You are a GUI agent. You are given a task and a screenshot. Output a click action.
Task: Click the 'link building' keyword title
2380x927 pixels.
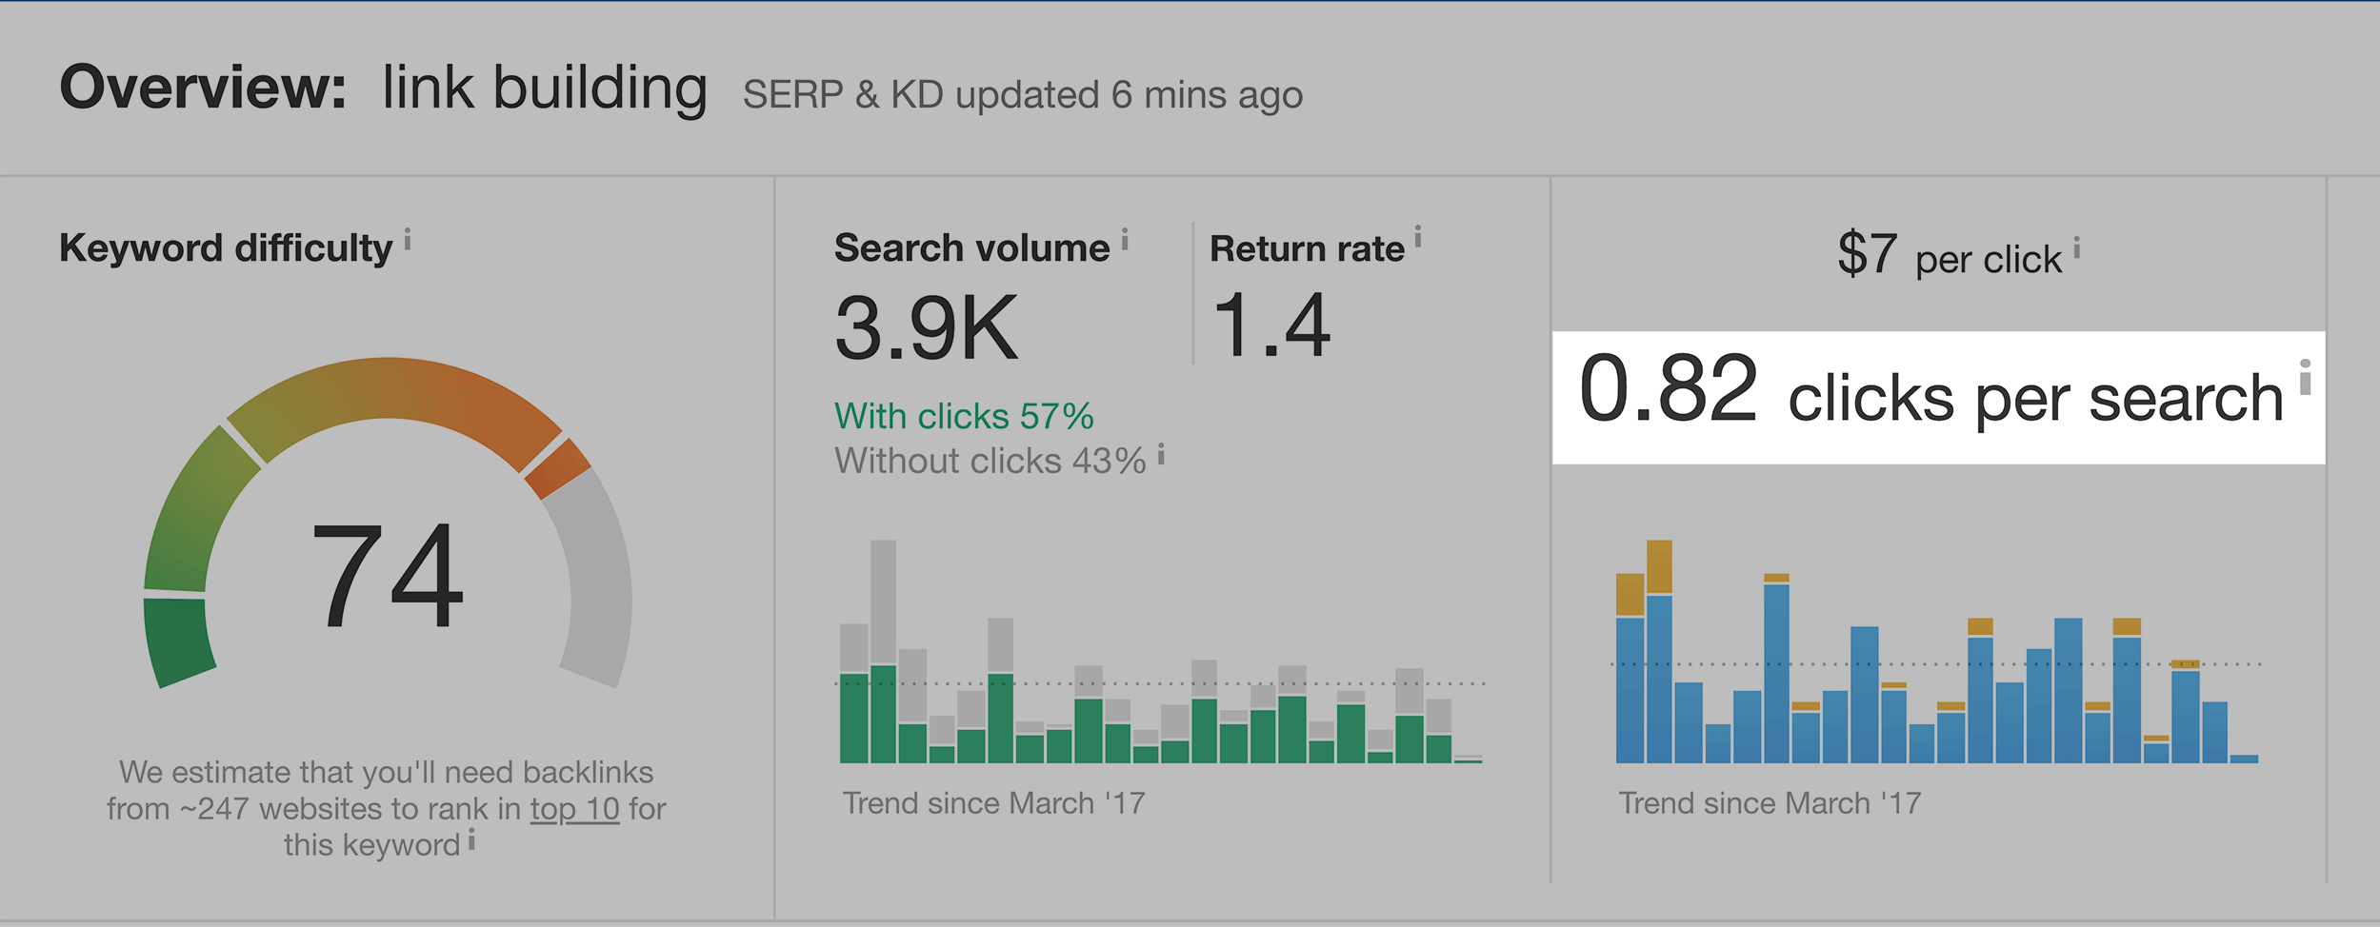pos(545,89)
